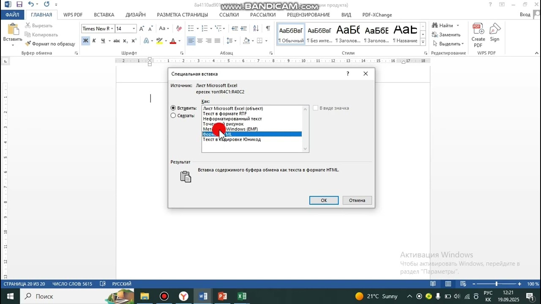
Task: Increase paragraph indent
Action: tap(243, 28)
